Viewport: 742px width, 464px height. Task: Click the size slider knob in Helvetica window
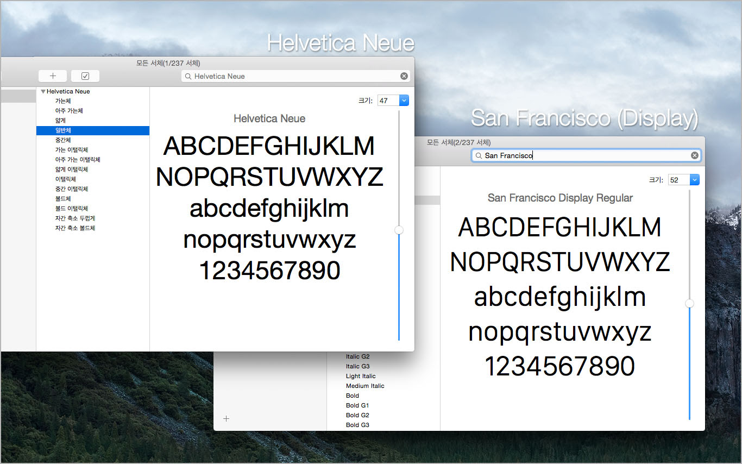click(x=399, y=230)
